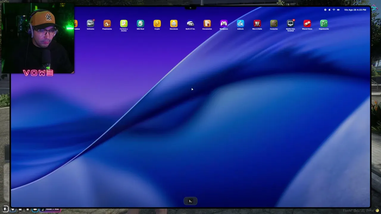The height and width of the screenshot is (214, 381).
Task: Open the Organización app
Action: coord(324,23)
